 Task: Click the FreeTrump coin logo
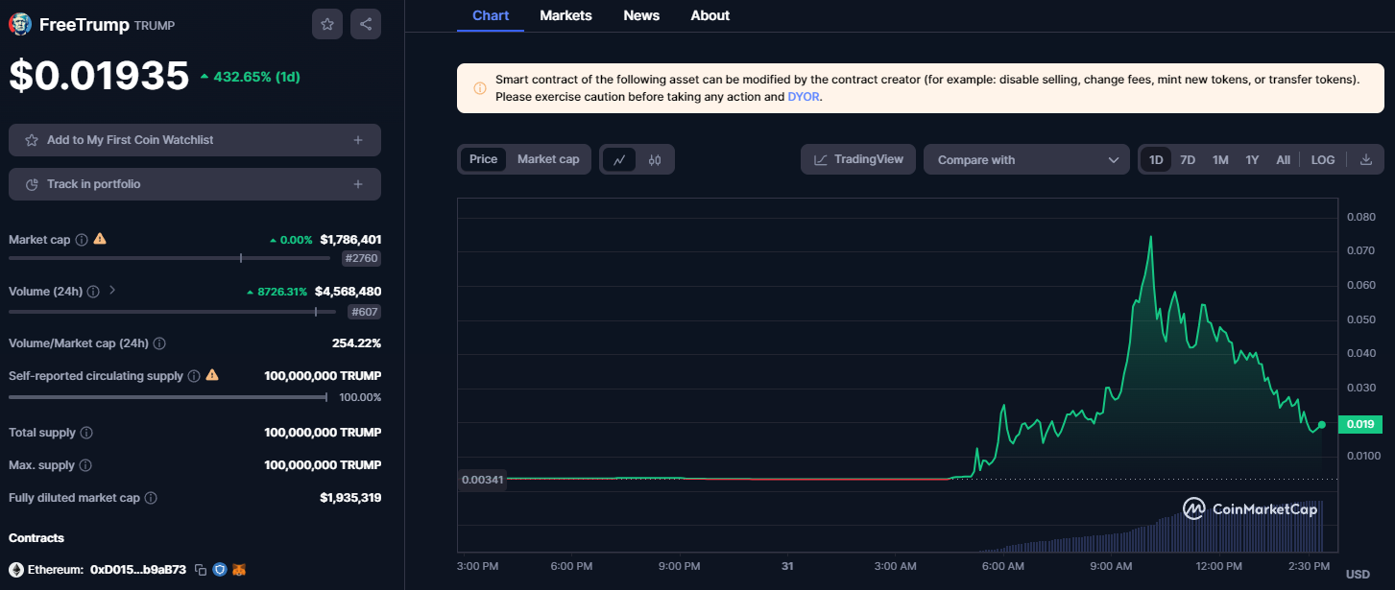(x=20, y=24)
